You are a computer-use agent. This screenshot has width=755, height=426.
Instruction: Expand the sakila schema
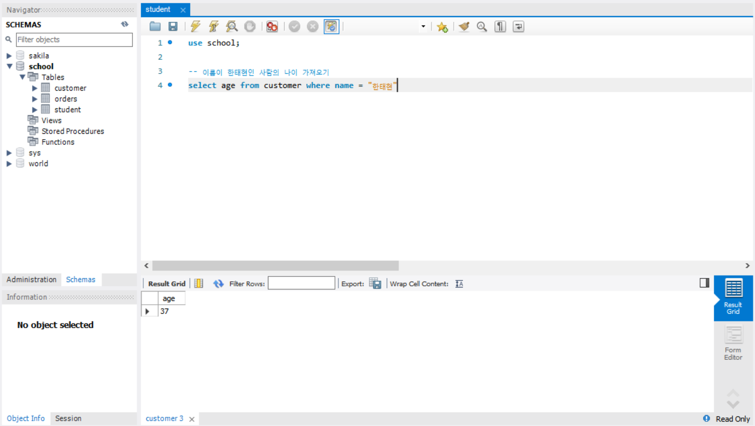tap(9, 56)
